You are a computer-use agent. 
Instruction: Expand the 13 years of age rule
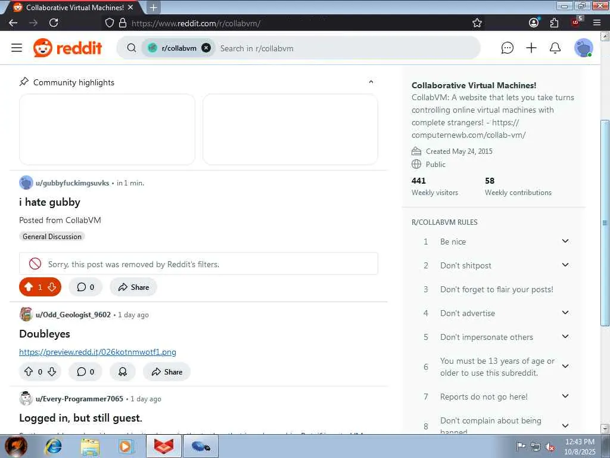click(x=565, y=366)
